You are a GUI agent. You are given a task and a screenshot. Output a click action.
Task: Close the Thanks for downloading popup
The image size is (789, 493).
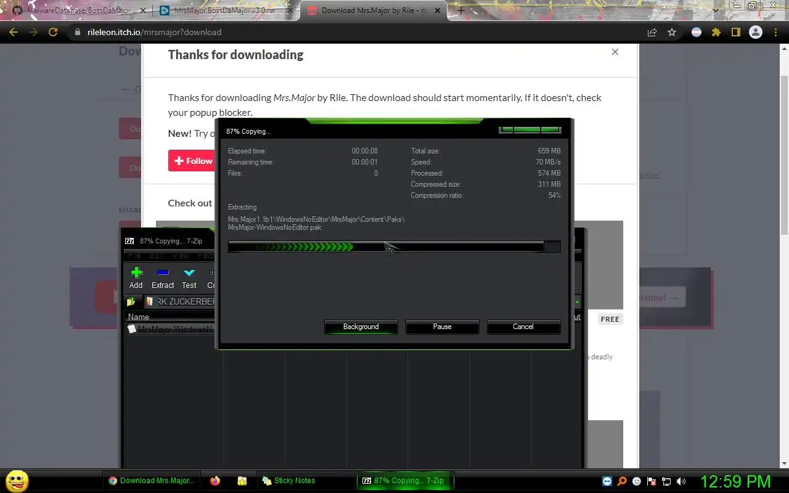615,52
